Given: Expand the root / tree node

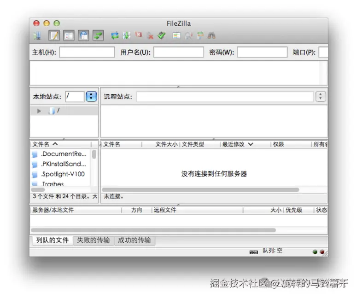Looking at the screenshot, I should (39, 111).
